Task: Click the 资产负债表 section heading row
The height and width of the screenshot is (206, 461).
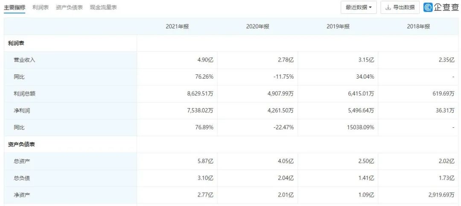Action: [230, 144]
